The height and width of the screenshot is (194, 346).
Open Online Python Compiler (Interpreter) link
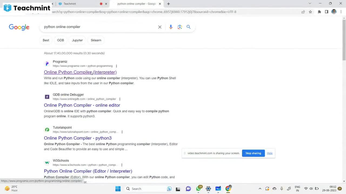click(80, 72)
